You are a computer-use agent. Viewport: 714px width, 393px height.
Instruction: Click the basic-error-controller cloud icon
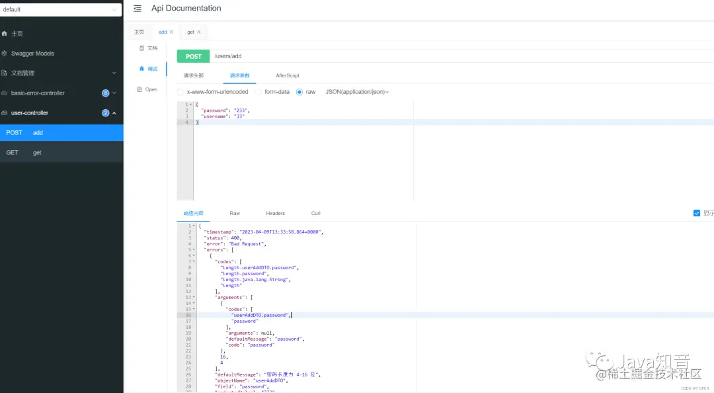(x=4, y=93)
